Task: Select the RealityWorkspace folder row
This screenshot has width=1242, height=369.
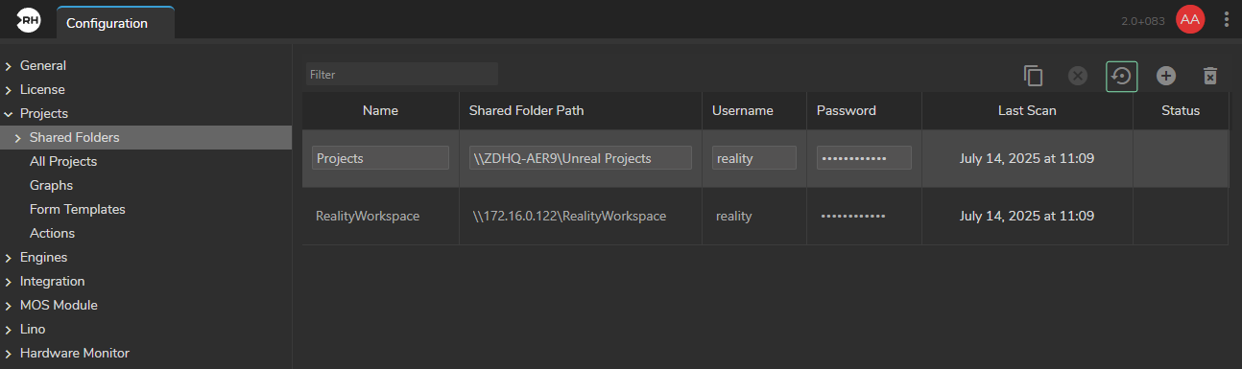Action: click(765, 217)
